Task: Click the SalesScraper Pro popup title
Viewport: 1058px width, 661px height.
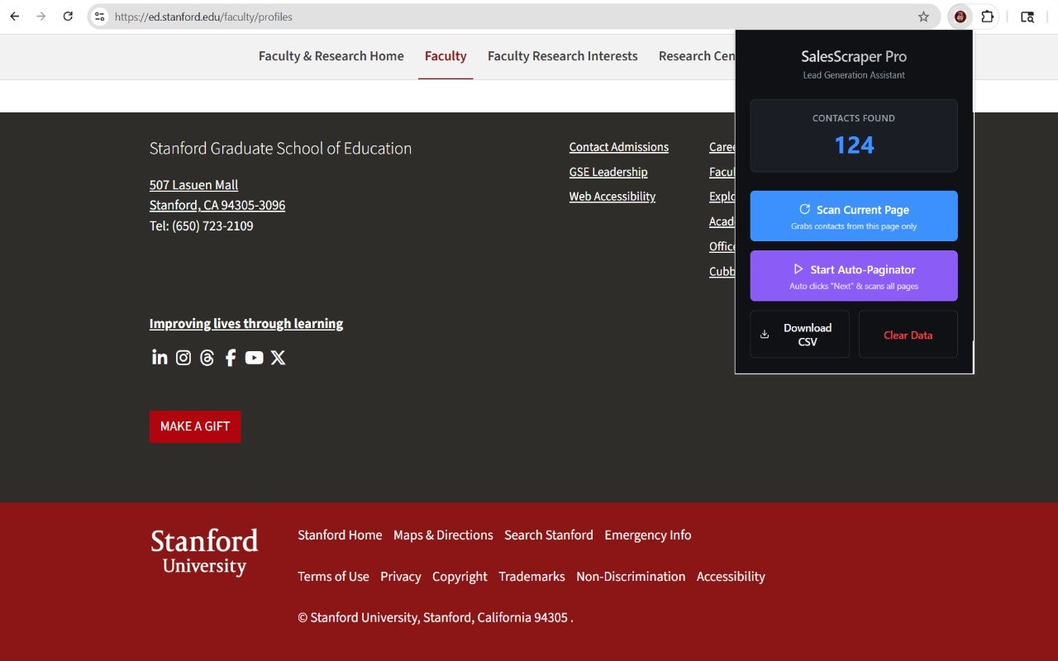Action: (854, 57)
